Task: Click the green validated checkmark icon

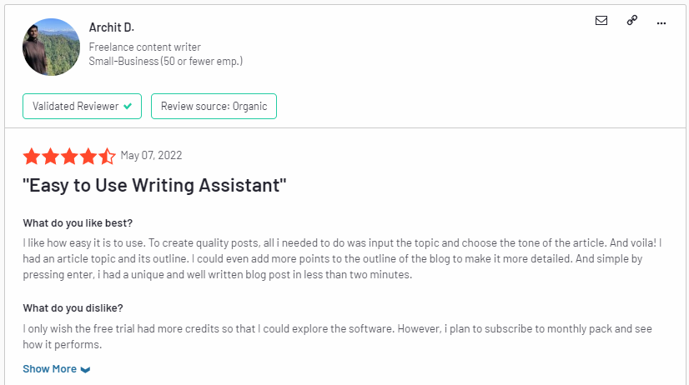Action: [x=128, y=106]
